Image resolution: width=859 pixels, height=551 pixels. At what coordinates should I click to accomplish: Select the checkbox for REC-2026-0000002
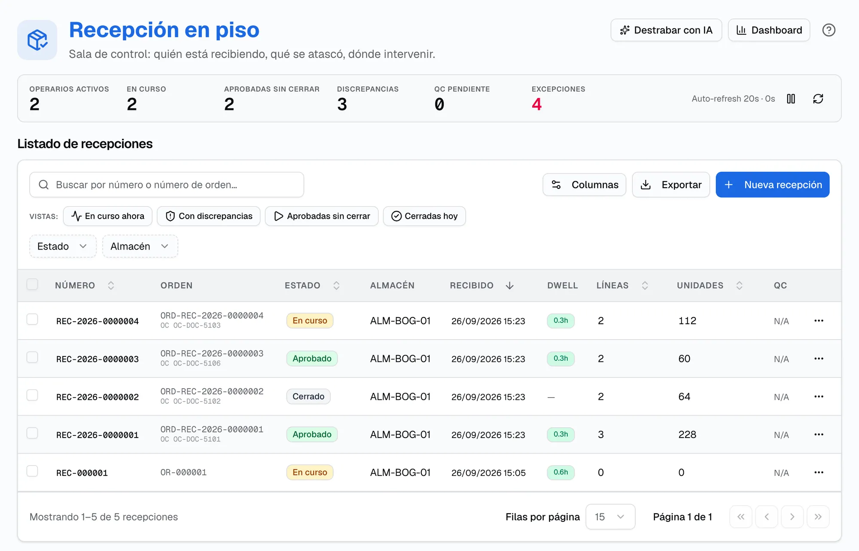pos(32,395)
